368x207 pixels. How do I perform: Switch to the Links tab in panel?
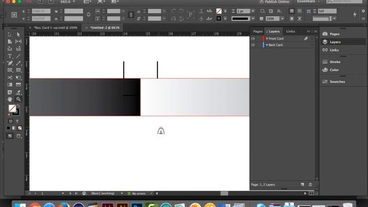(x=290, y=31)
